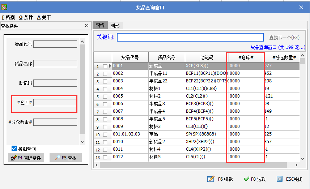Click grid horizontal scrollbar right arrow

(297, 165)
